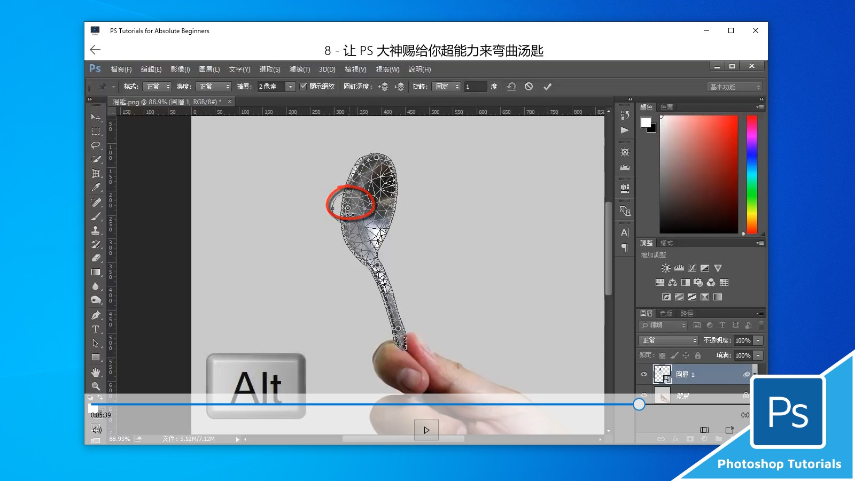The image size is (855, 481).
Task: Toggle the 顯示網紋 (show mesh) checkbox
Action: pos(304,87)
